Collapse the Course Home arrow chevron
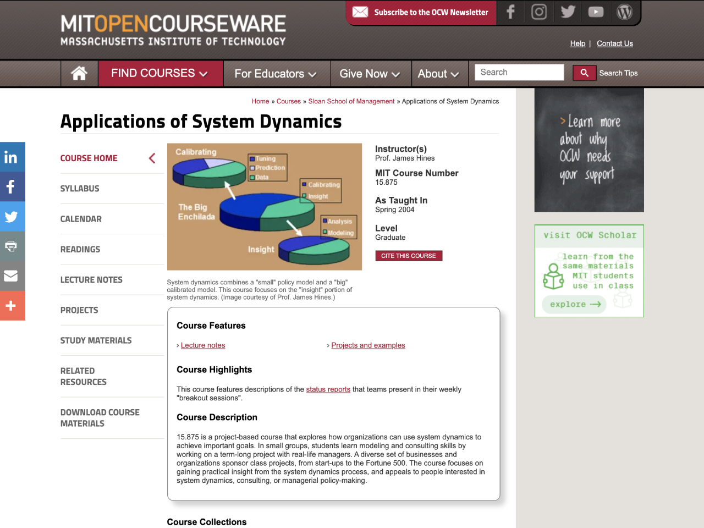Image resolution: width=704 pixels, height=528 pixels. click(x=152, y=158)
